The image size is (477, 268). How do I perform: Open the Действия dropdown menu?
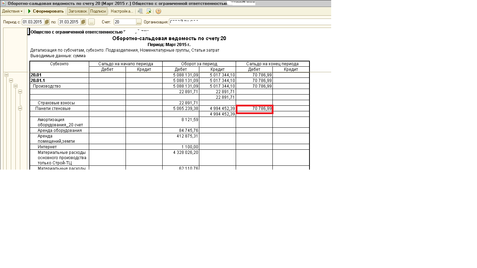pos(12,11)
